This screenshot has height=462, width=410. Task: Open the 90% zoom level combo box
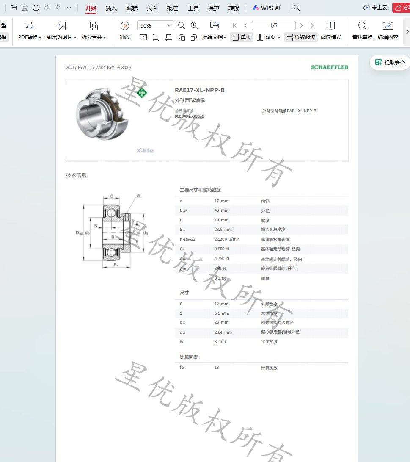155,26
